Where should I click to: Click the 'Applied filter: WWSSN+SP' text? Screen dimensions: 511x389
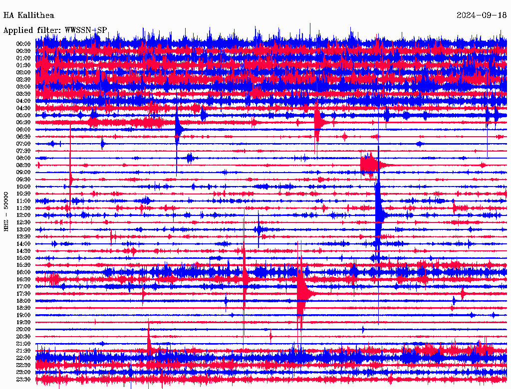(x=55, y=30)
